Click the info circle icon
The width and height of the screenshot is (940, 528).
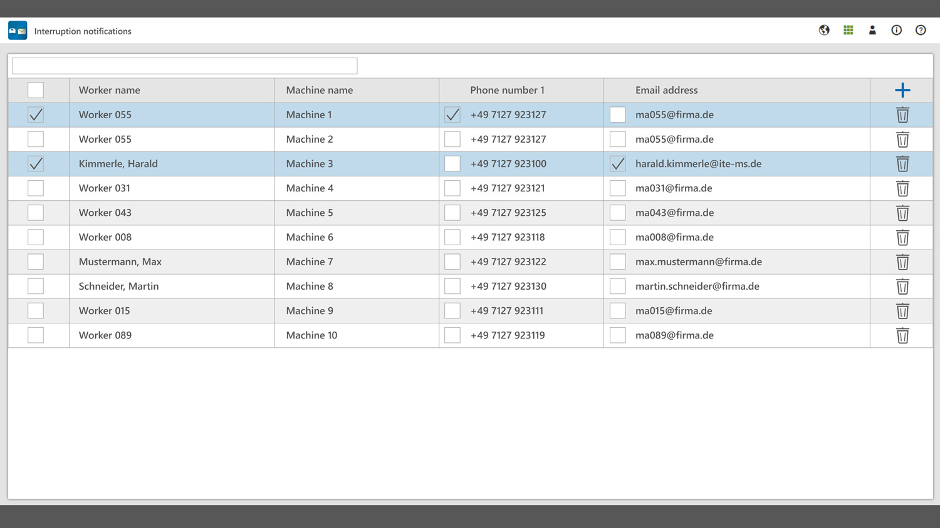[x=896, y=30]
